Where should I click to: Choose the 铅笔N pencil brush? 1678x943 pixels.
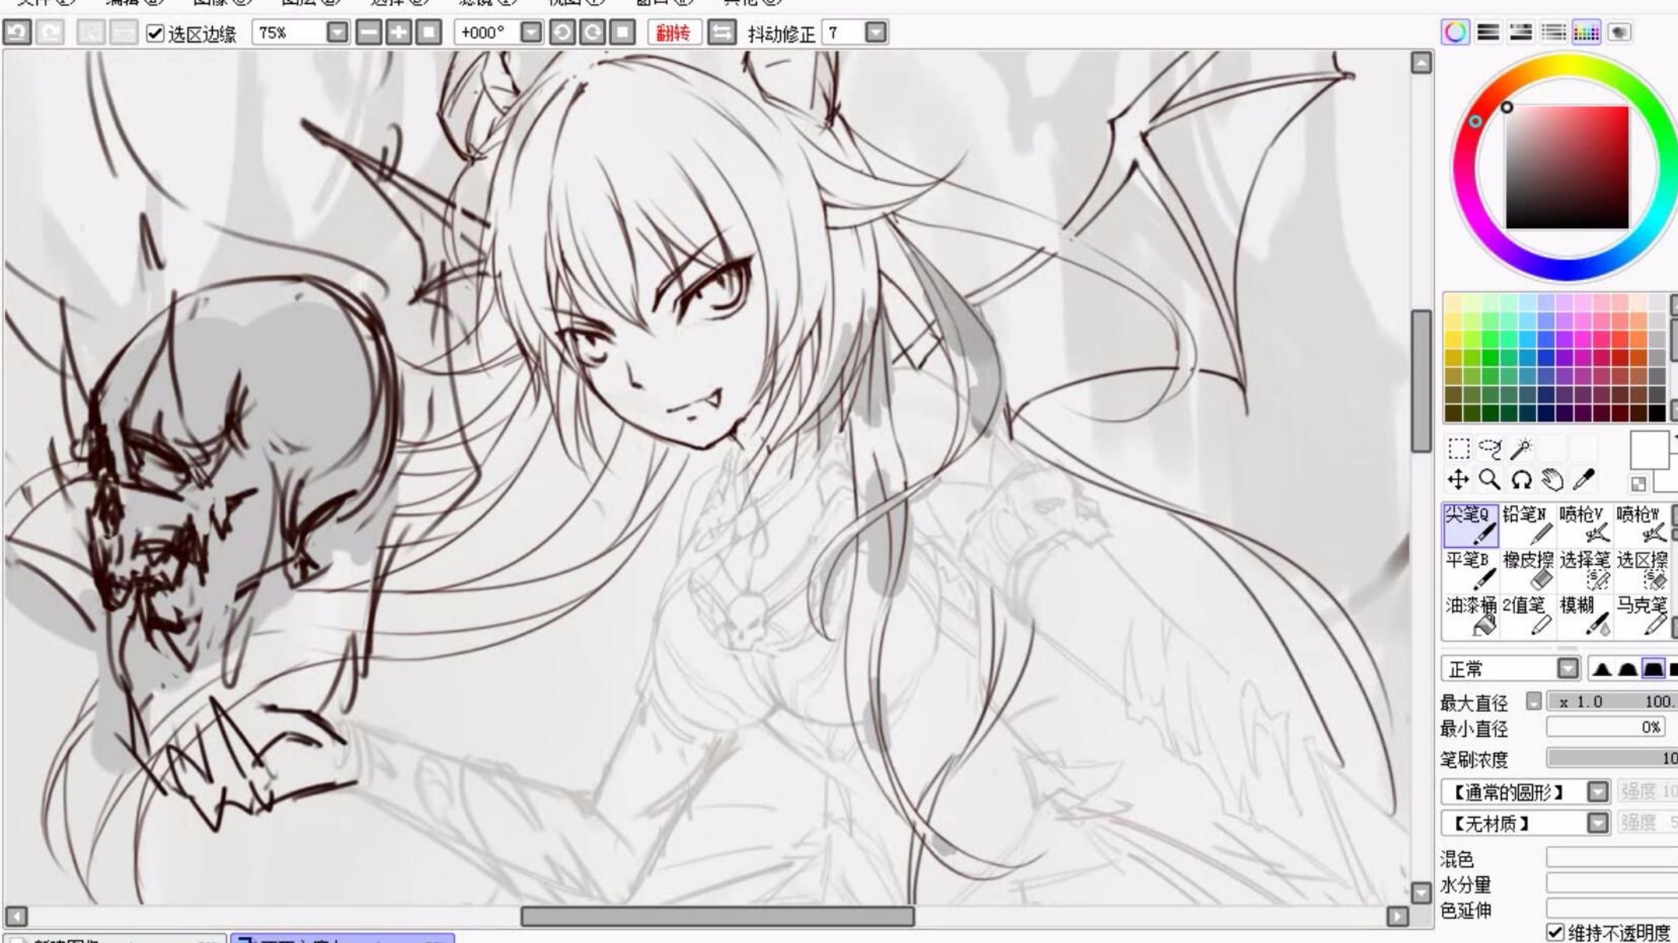[1528, 524]
